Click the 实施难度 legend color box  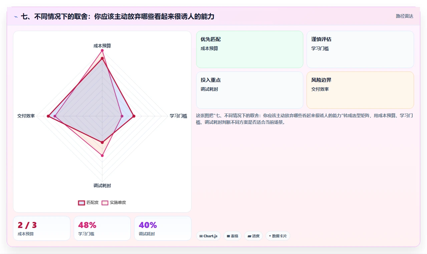coord(105,203)
